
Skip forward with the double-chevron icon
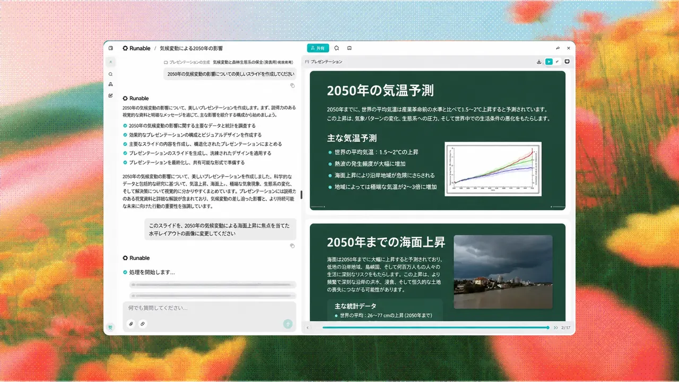point(556,328)
